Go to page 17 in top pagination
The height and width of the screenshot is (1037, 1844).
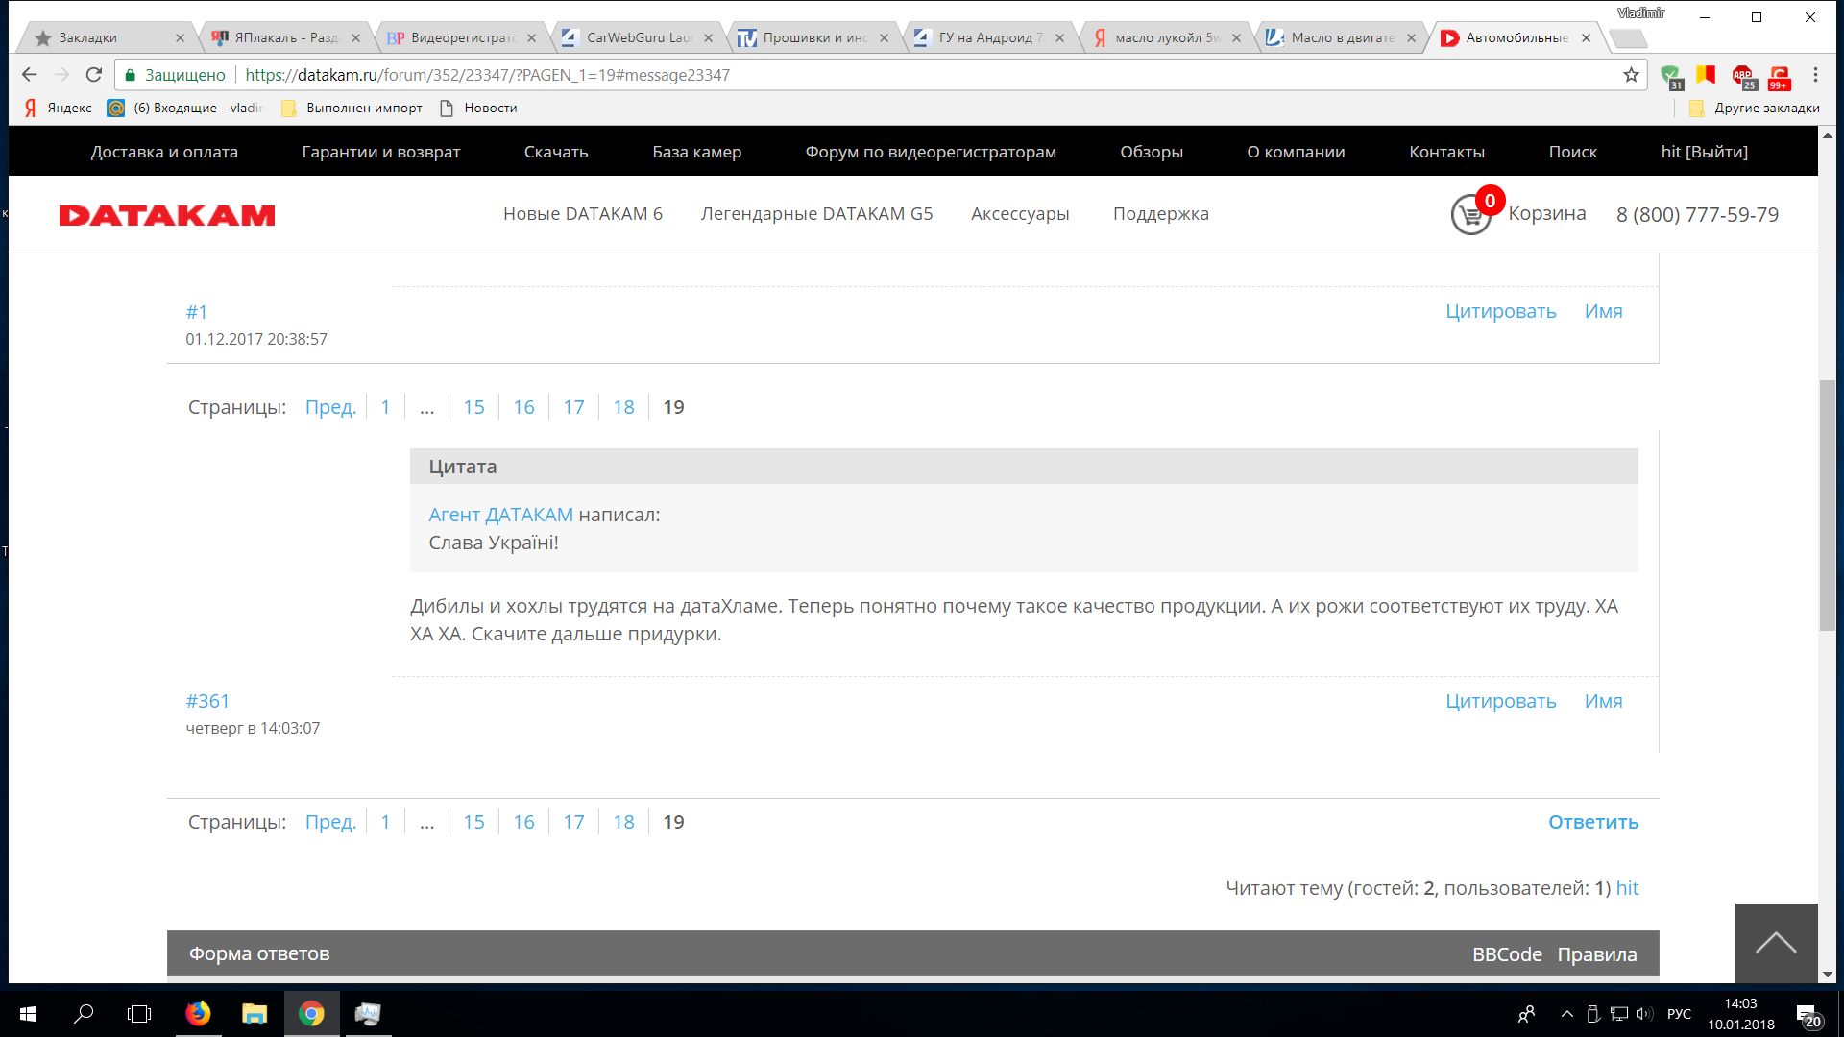pos(573,407)
